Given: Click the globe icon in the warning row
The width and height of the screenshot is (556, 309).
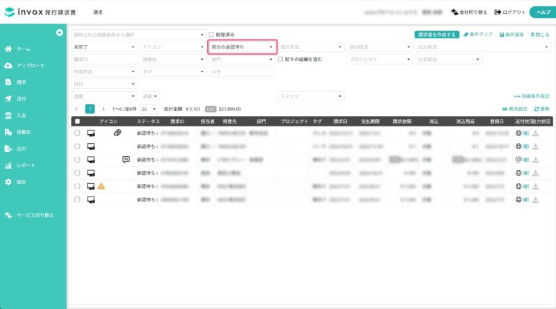Looking at the screenshot, I should click(x=518, y=186).
